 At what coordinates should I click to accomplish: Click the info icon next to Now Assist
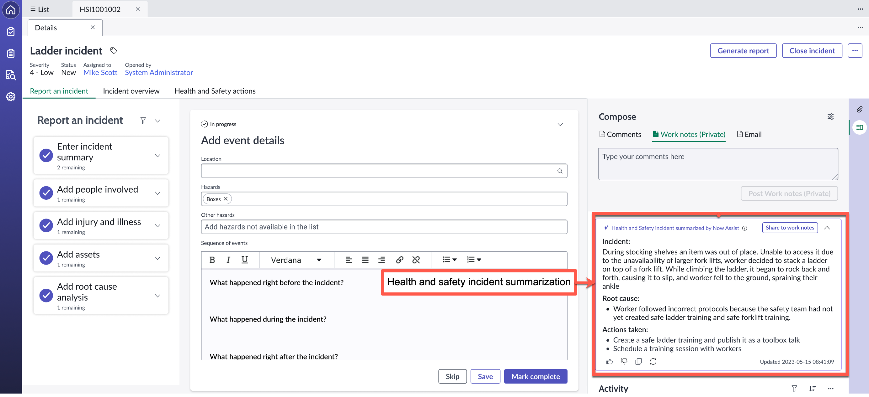pyautogui.click(x=744, y=228)
